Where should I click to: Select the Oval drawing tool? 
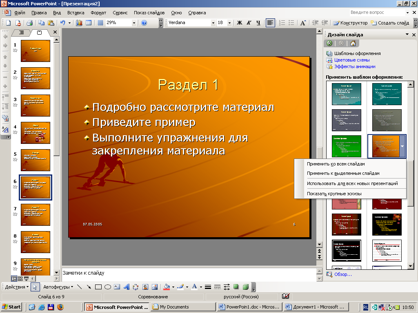[x=108, y=287]
